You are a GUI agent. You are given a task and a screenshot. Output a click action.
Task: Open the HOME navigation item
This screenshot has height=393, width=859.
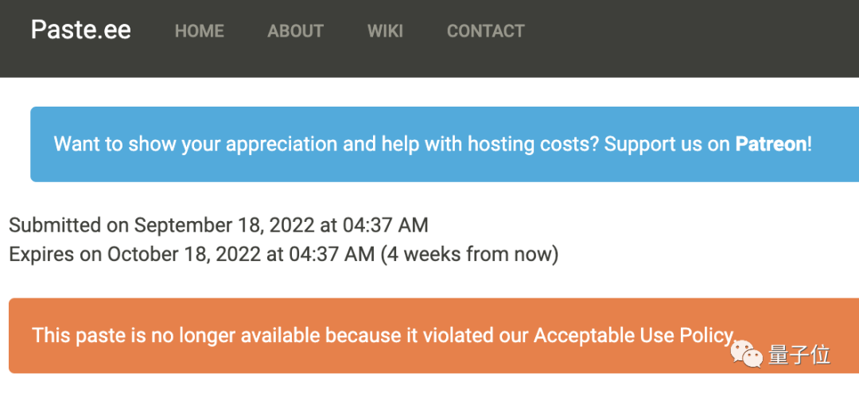200,31
